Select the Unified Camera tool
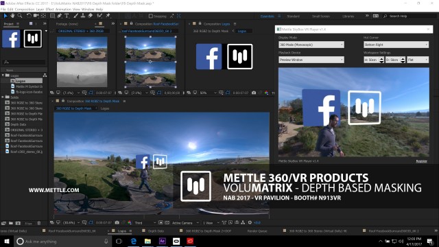Viewport: 439px width, 247px height. pos(36,16)
